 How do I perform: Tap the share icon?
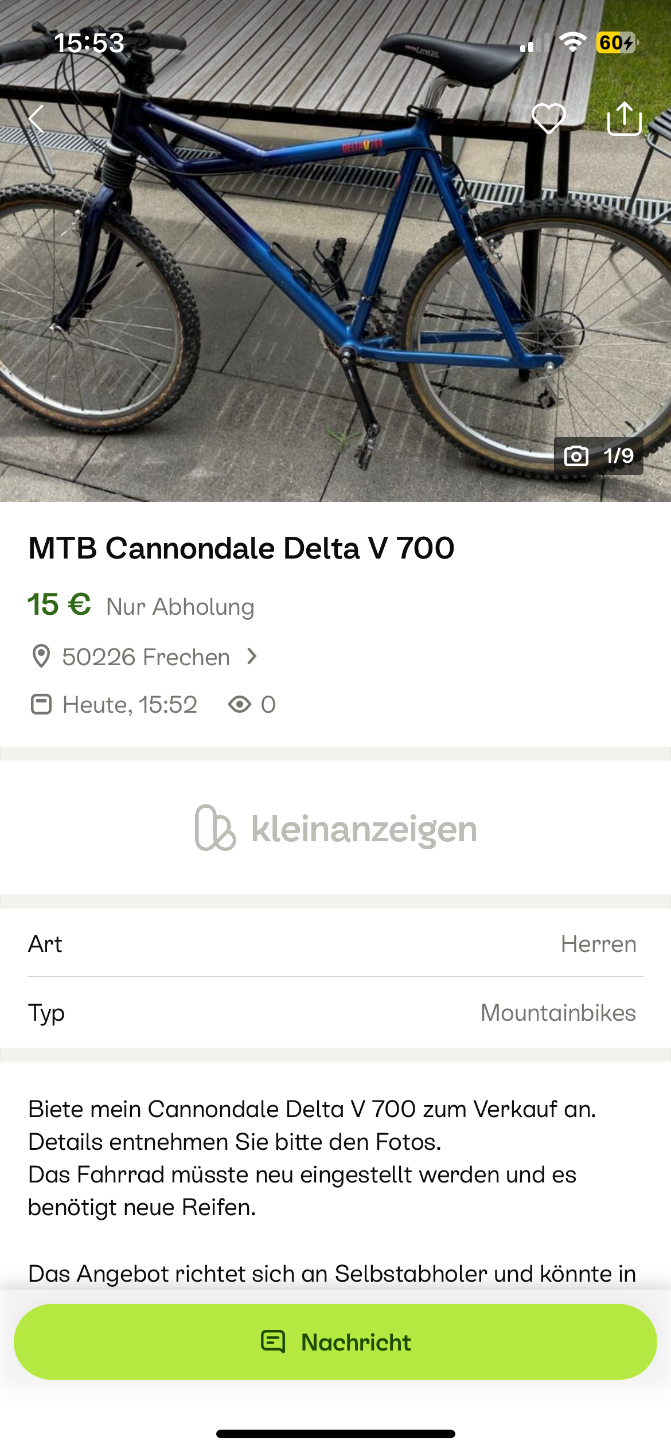pos(624,119)
